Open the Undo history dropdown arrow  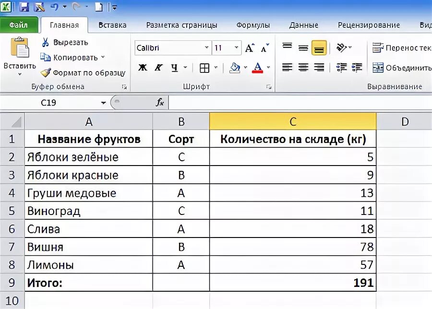point(65,7)
